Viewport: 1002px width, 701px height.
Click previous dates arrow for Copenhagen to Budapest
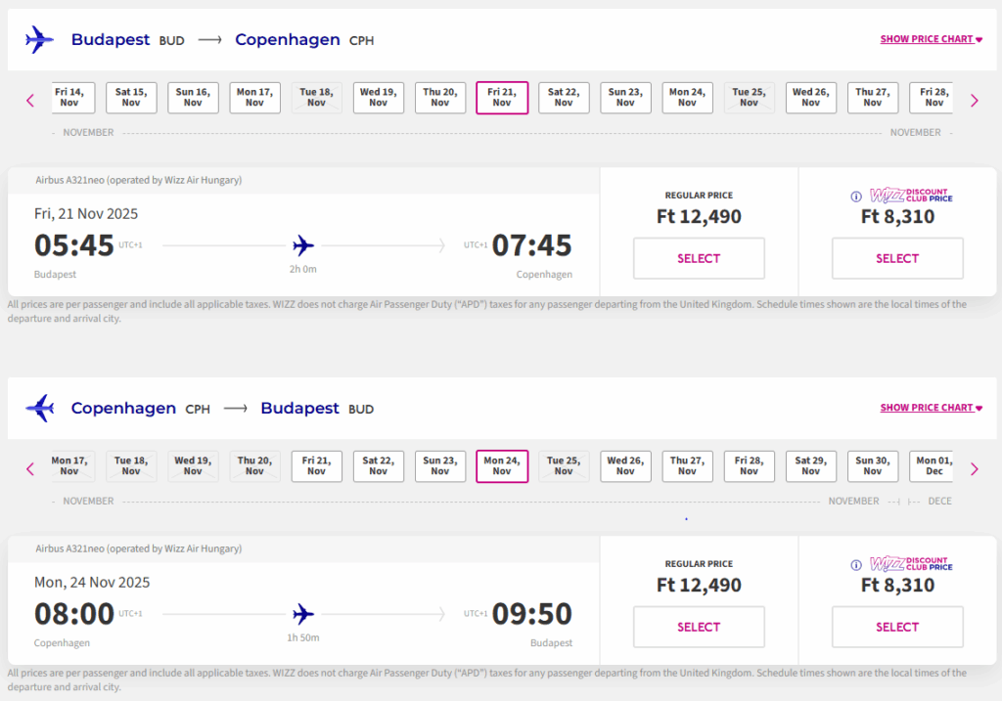(30, 468)
